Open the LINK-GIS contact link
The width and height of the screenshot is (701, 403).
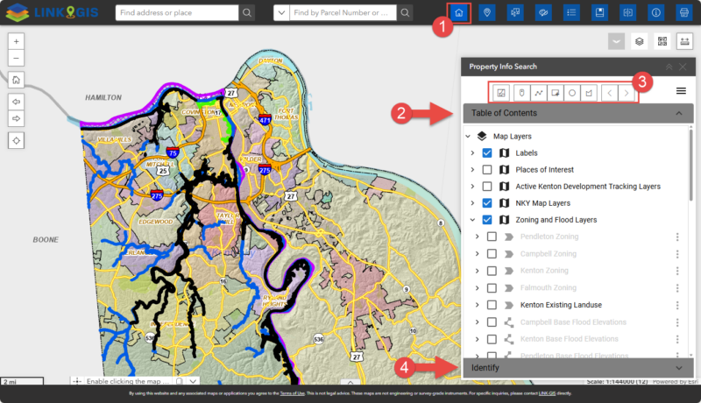coord(547,393)
